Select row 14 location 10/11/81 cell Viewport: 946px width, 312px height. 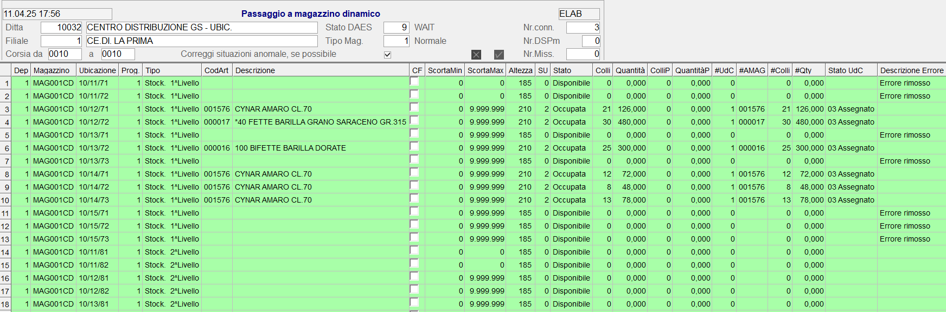97,252
